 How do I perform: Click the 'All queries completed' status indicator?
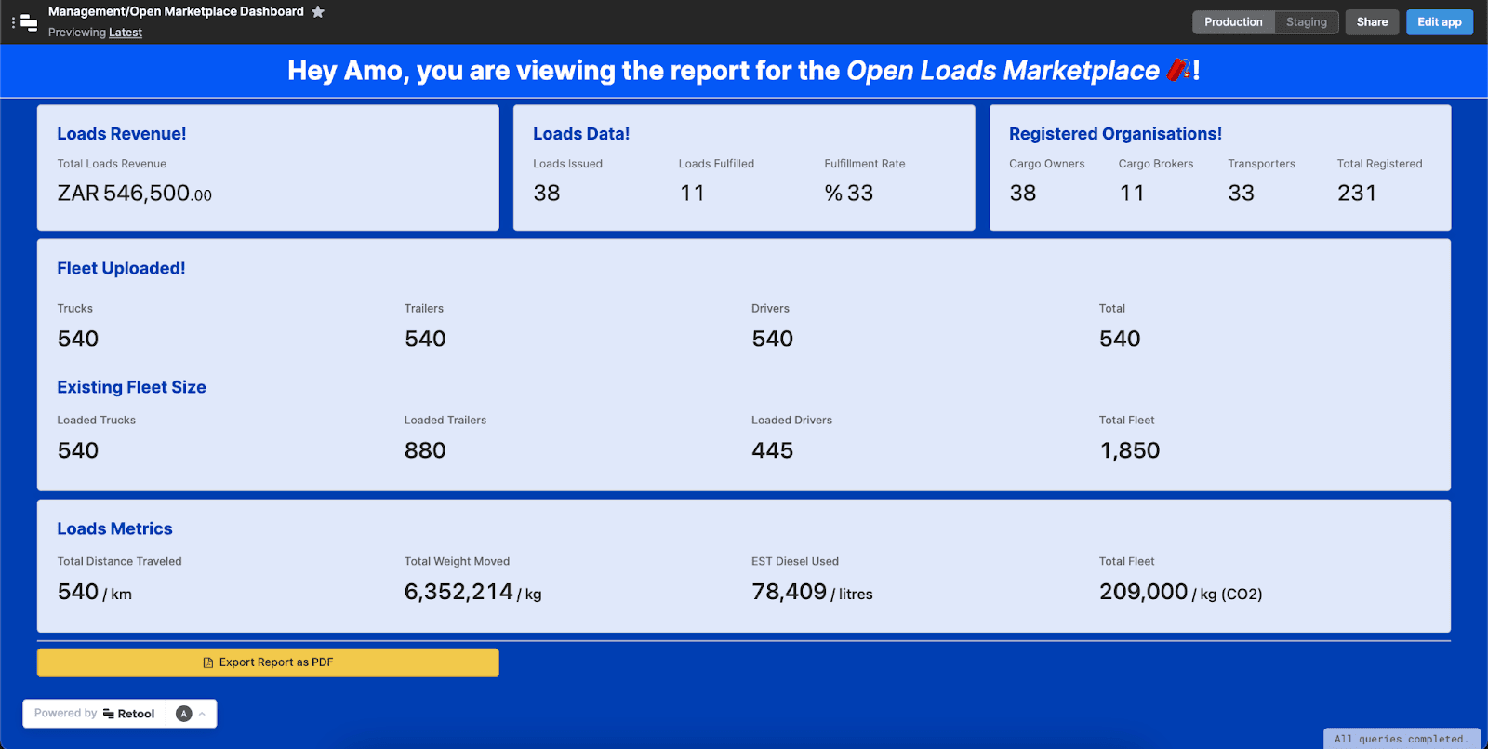1402,739
